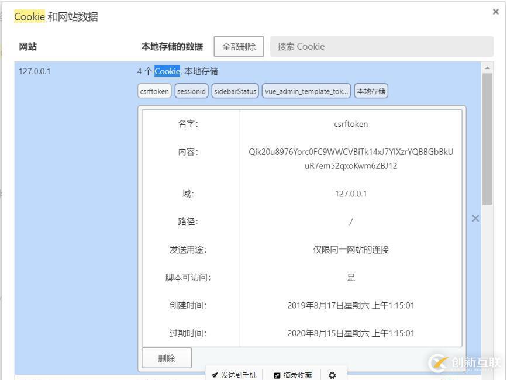Viewport: 507px width, 380px height.
Task: Click the csrftoken name value
Action: (x=351, y=124)
